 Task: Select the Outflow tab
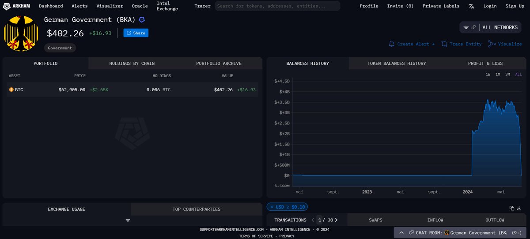tap(495, 220)
